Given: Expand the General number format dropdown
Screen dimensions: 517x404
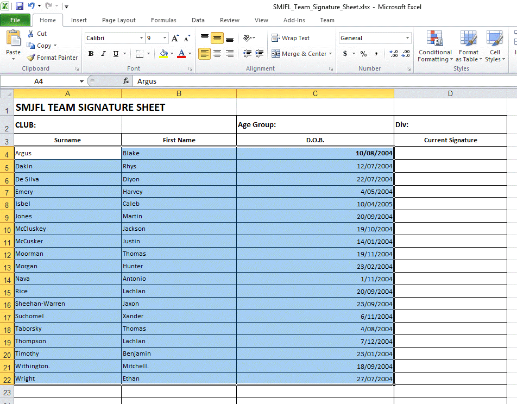Looking at the screenshot, I should point(407,38).
